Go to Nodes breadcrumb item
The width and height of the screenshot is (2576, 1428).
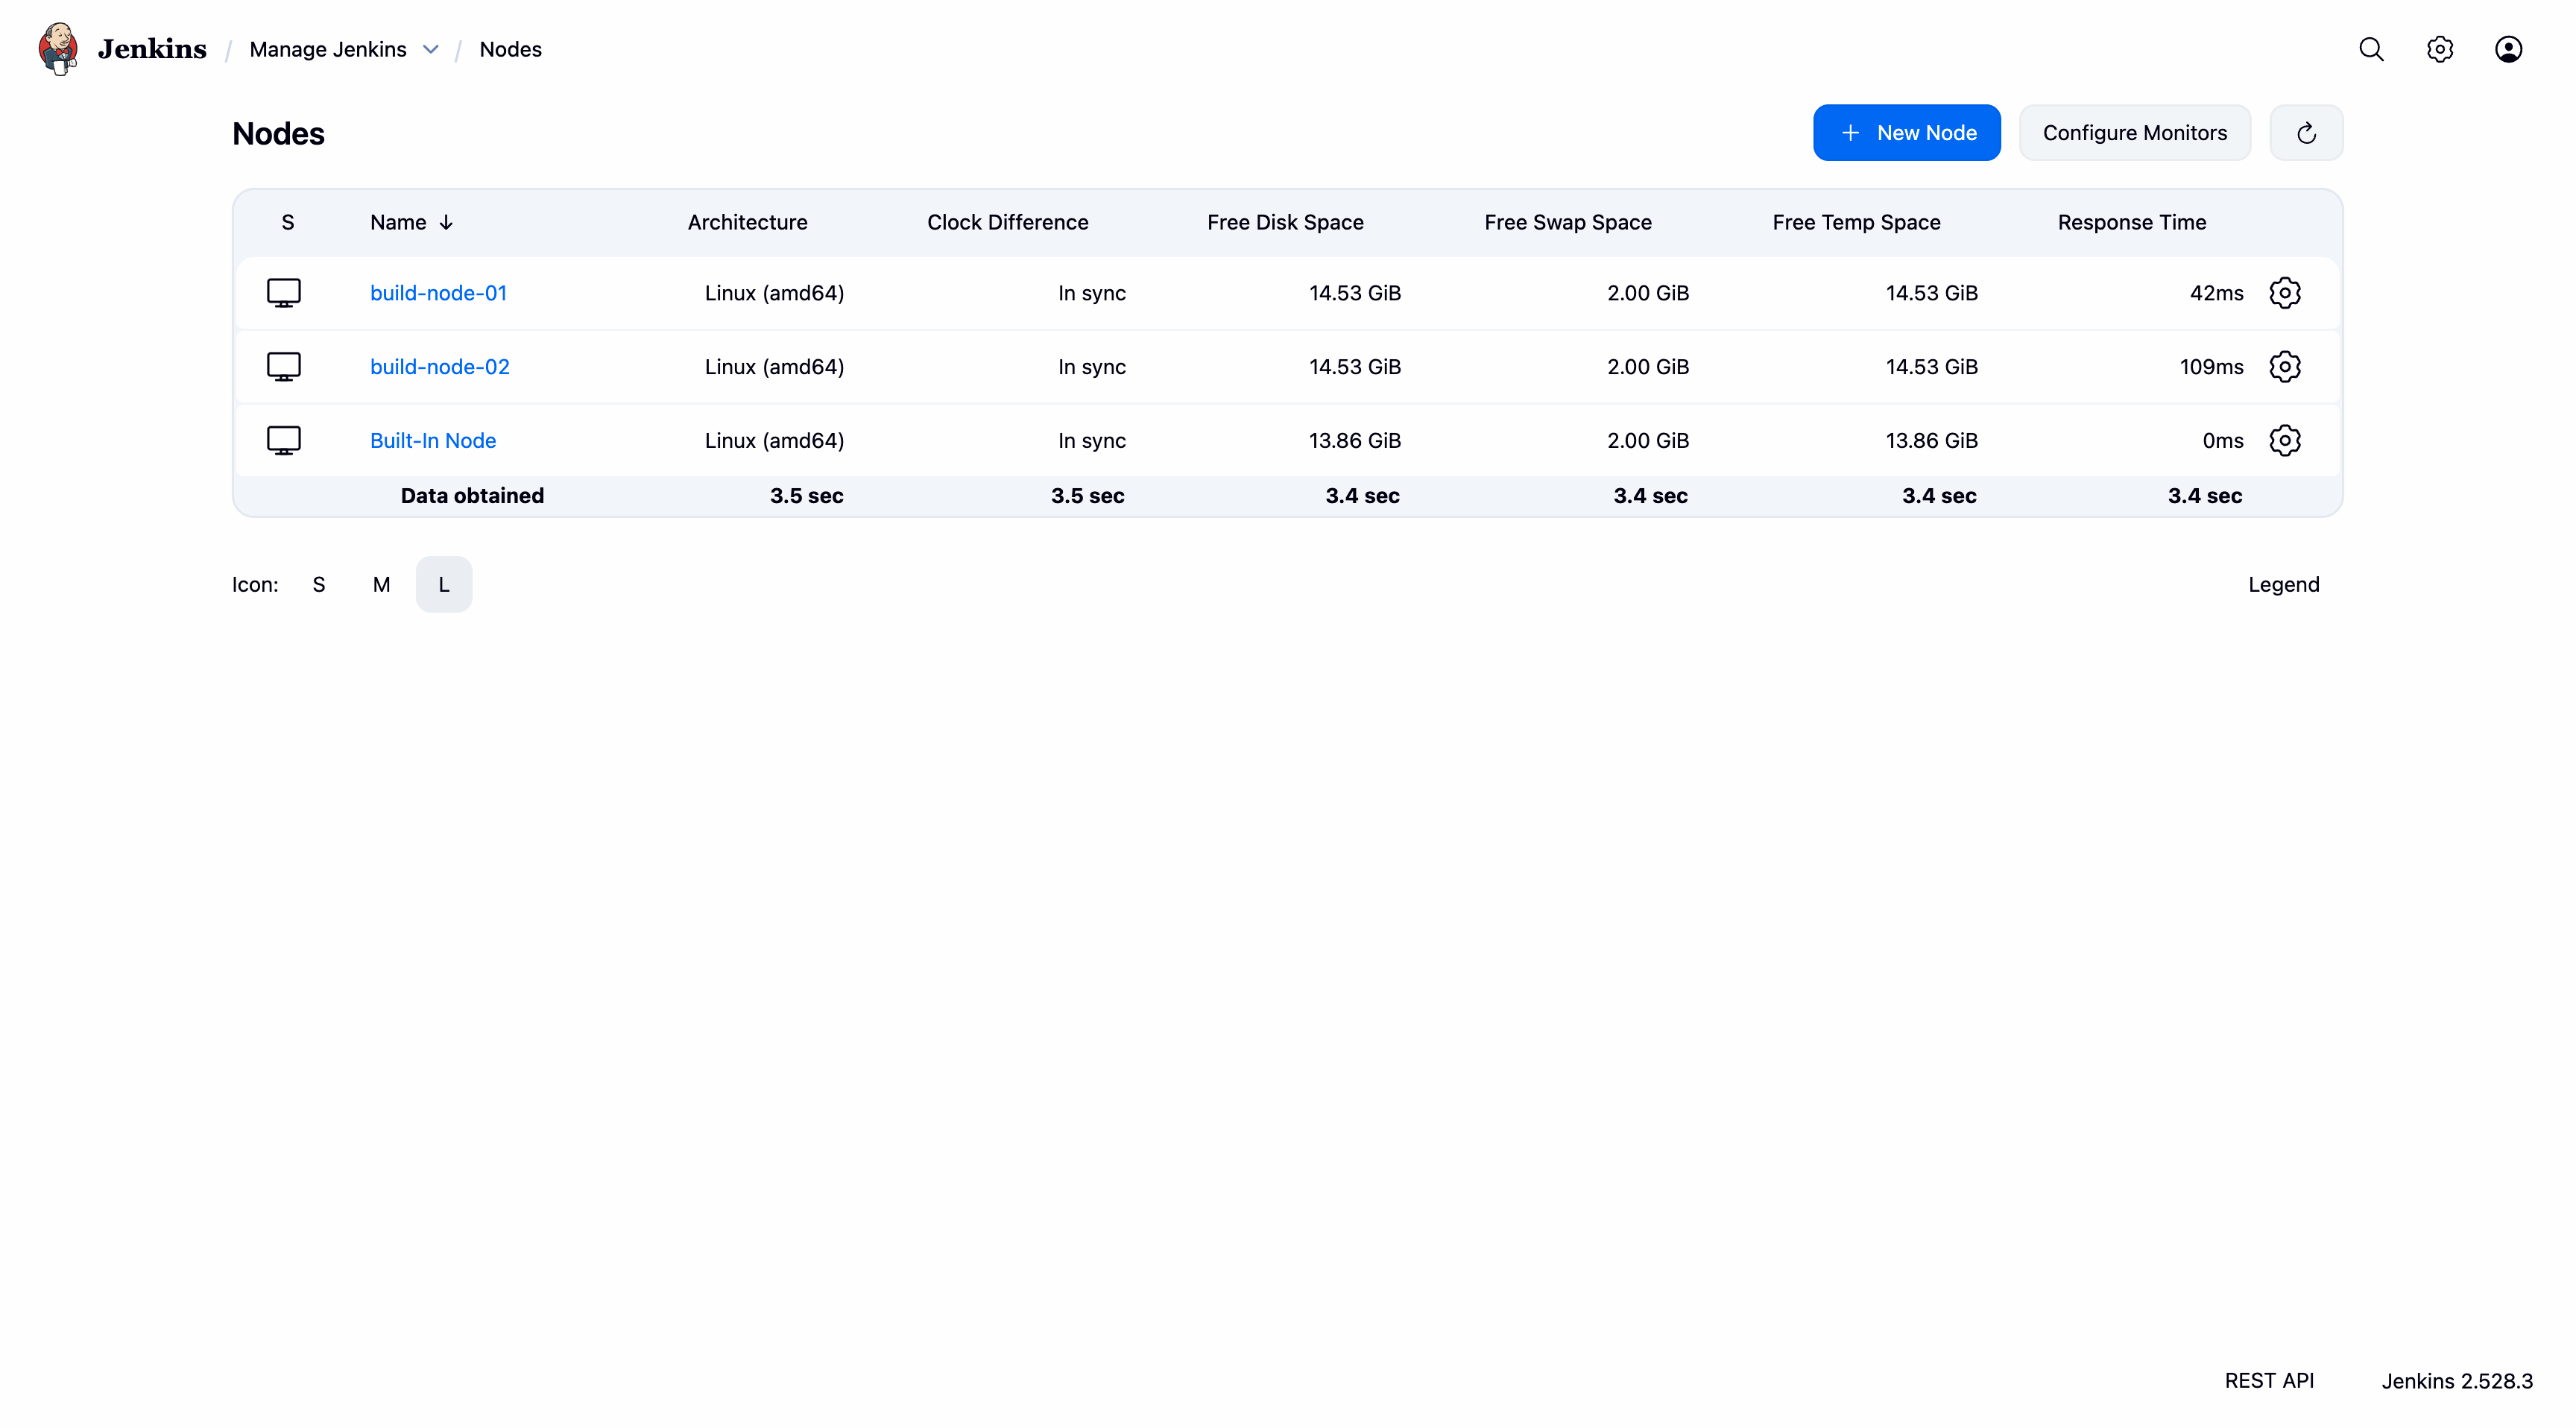tap(510, 49)
